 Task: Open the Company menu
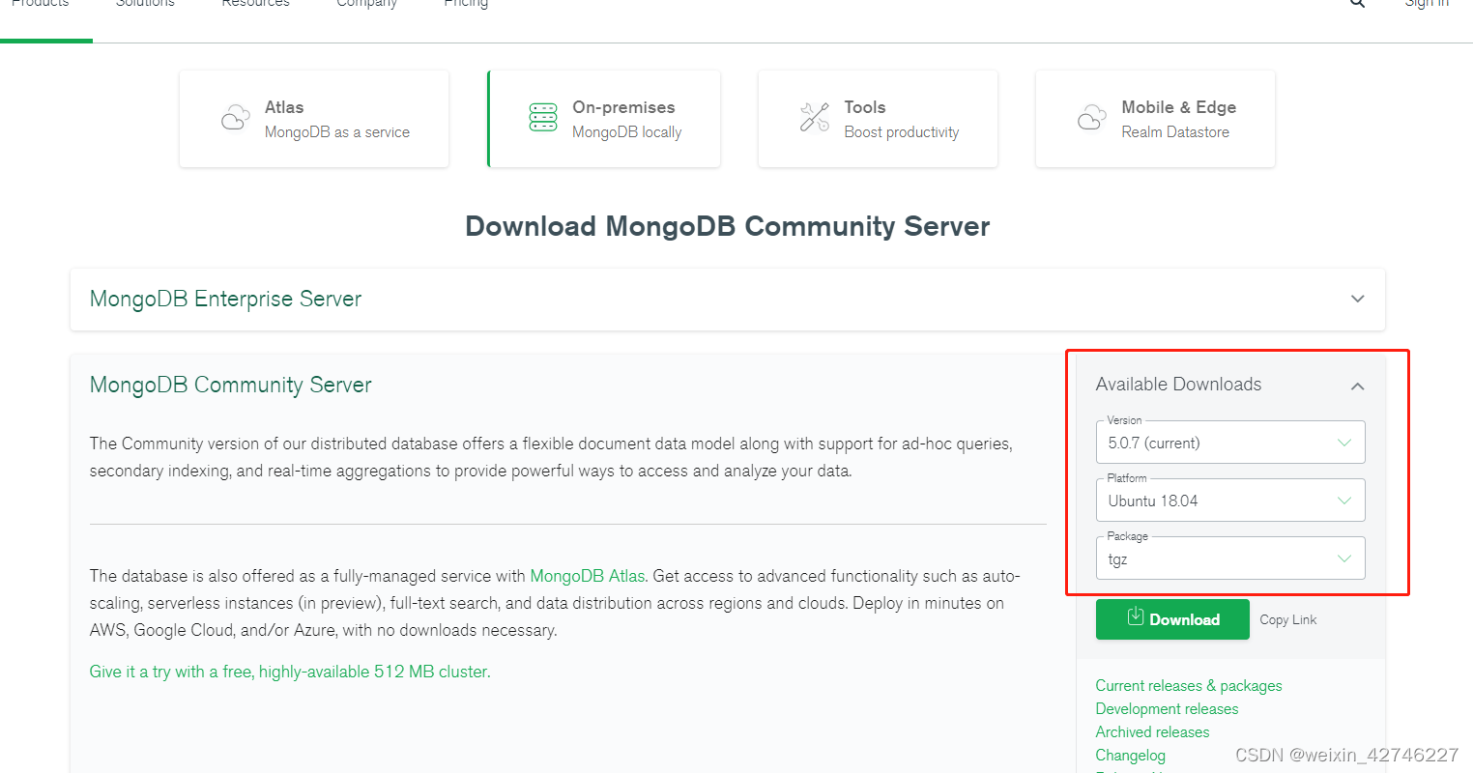(366, 4)
